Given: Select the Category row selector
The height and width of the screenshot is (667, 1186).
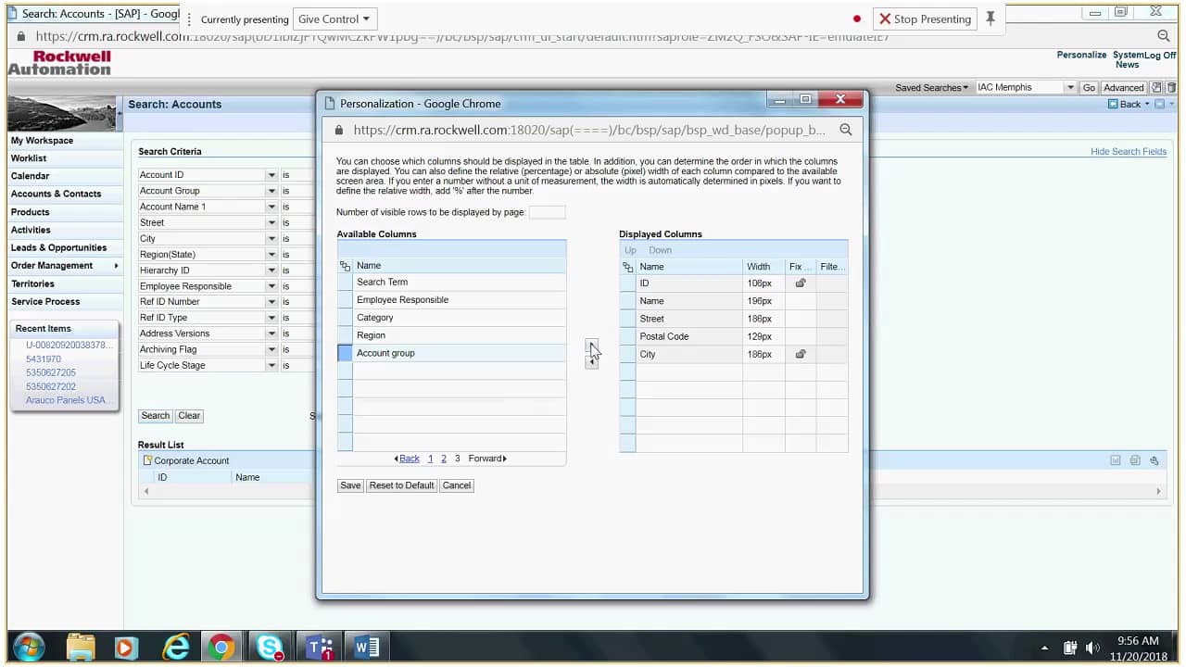Looking at the screenshot, I should [345, 318].
